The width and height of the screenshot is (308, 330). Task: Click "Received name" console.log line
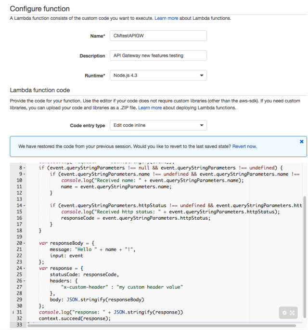[x=152, y=180]
